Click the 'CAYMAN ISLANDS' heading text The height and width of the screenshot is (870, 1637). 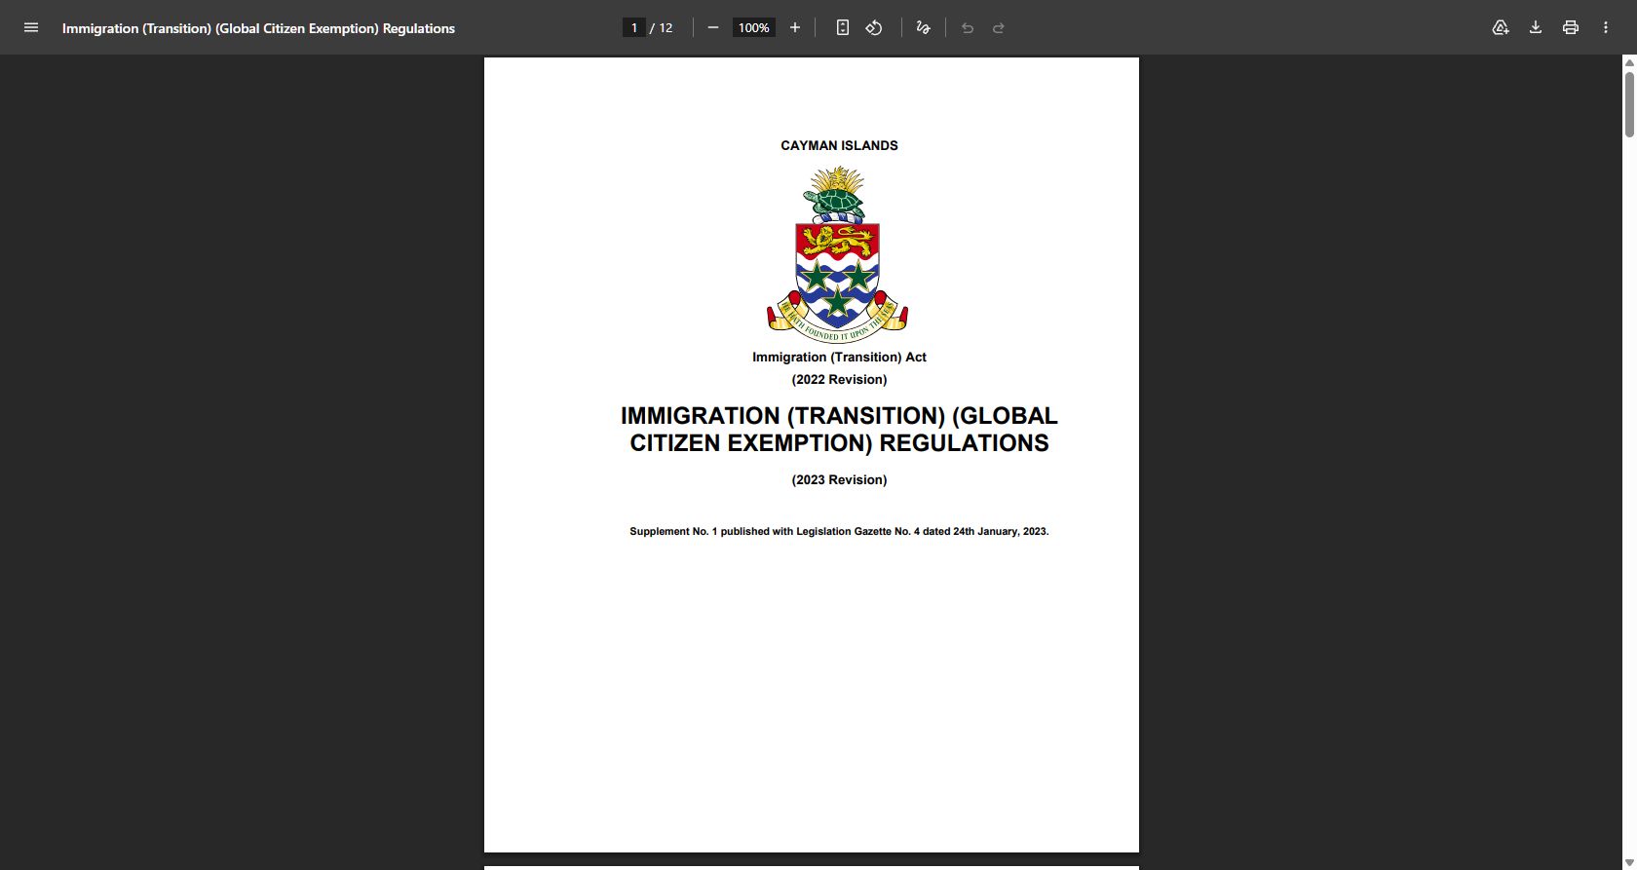[839, 145]
